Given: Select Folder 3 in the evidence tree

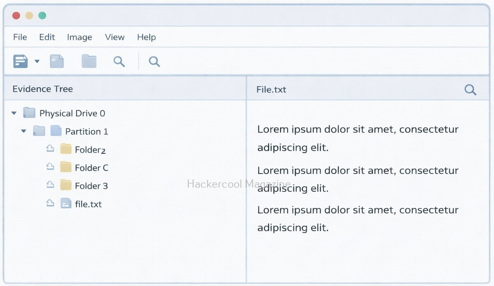Looking at the screenshot, I should [x=91, y=186].
